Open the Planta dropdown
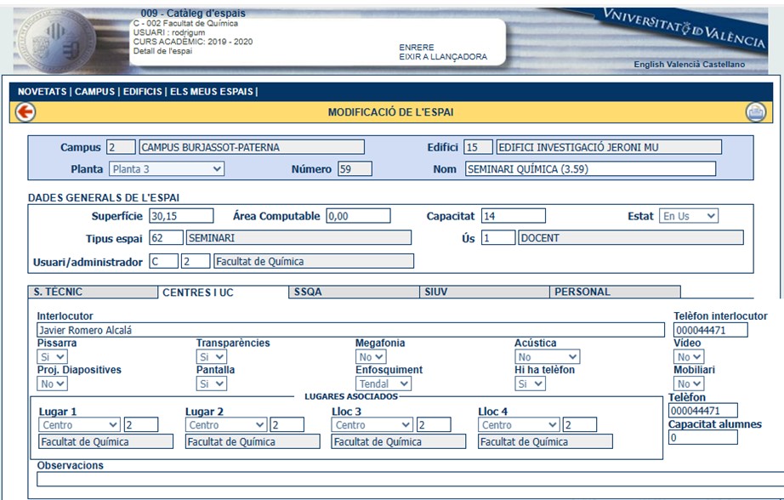 (167, 169)
